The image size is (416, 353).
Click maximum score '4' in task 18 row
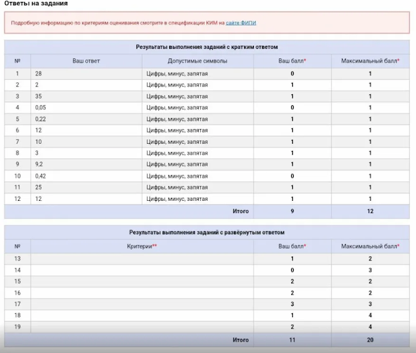(370, 315)
